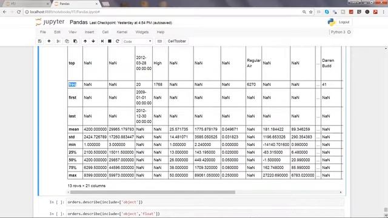388x218 pixels.
Task: Click the cell with object and float
Action: click(206, 214)
